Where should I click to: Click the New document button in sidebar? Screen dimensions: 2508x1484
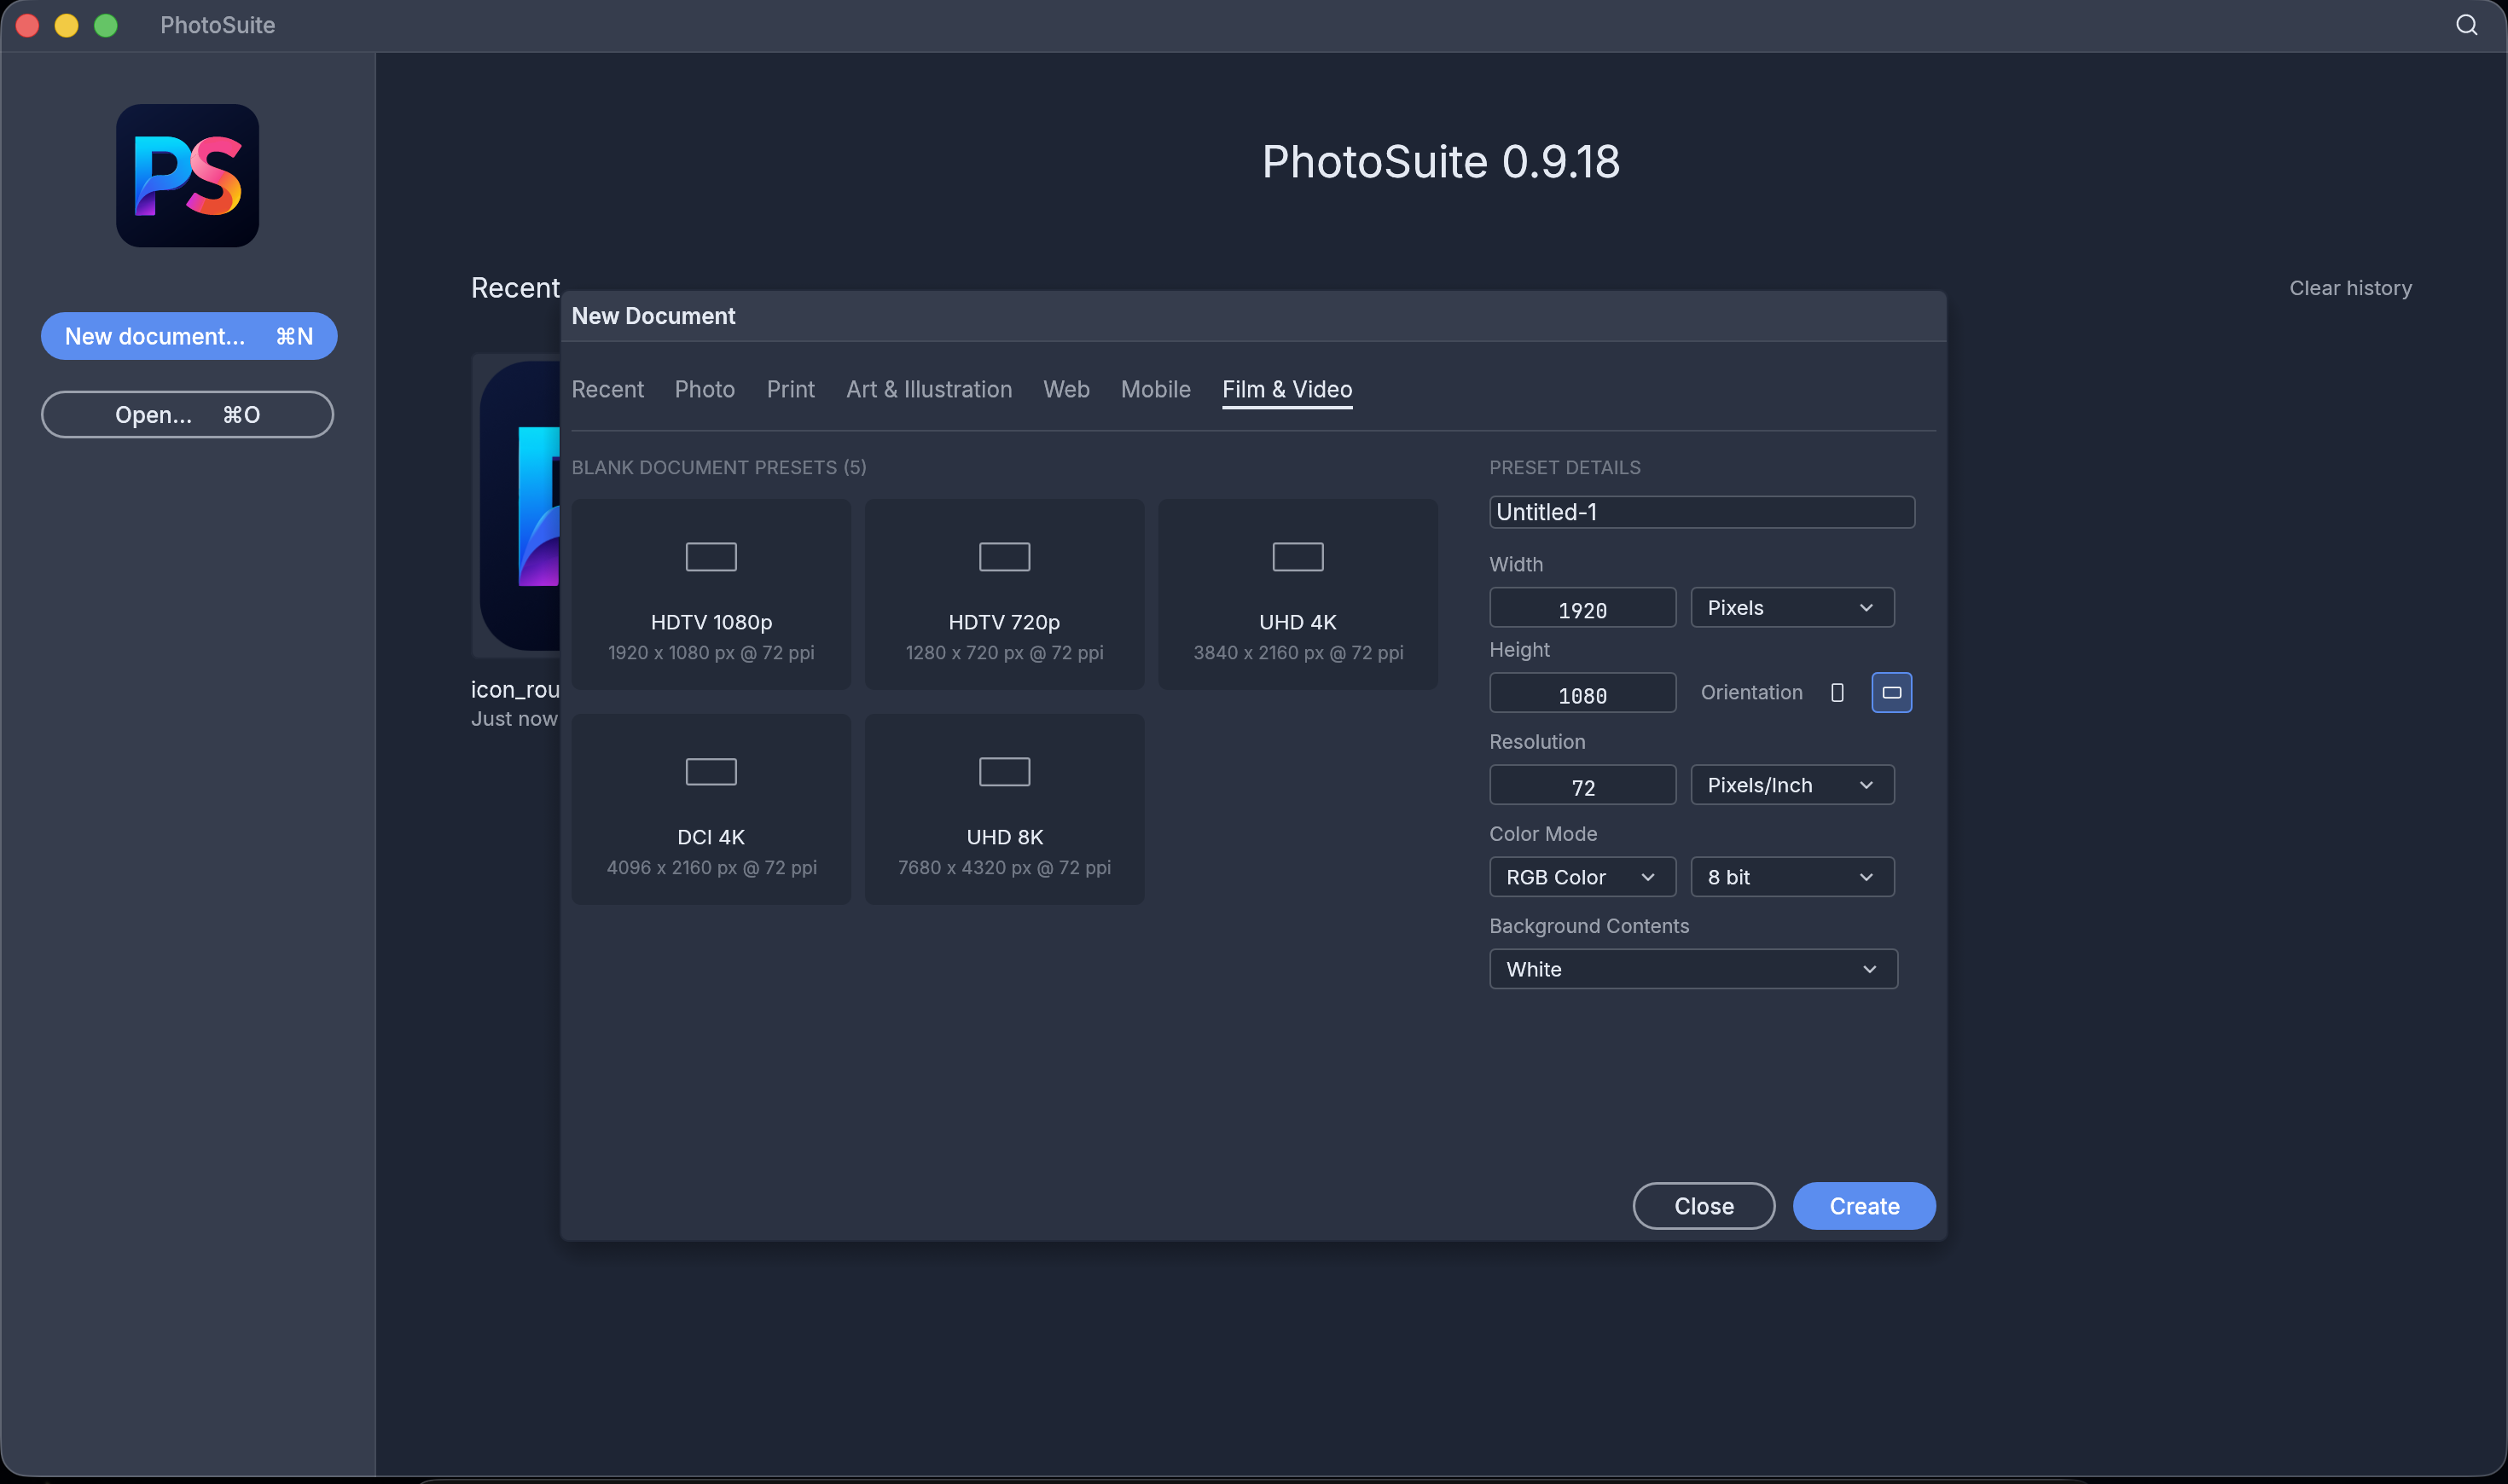click(189, 336)
